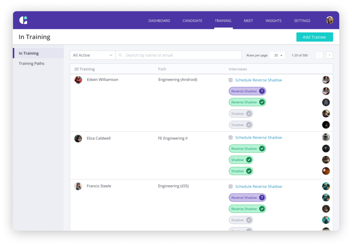Open the user profile avatar in the header
This screenshot has width=352, height=245.
[x=330, y=20]
